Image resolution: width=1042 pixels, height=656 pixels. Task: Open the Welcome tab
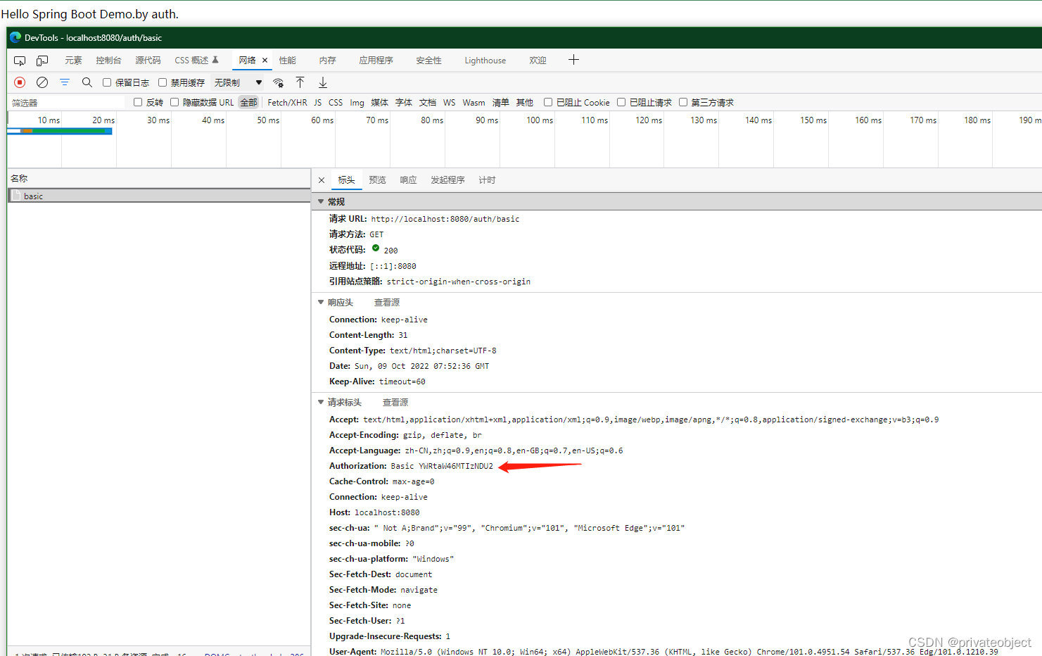(538, 61)
